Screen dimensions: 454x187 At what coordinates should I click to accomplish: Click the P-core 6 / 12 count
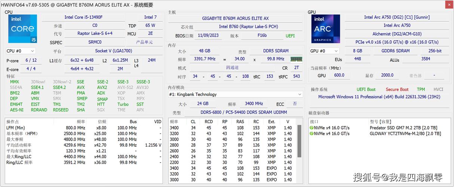tap(31, 60)
